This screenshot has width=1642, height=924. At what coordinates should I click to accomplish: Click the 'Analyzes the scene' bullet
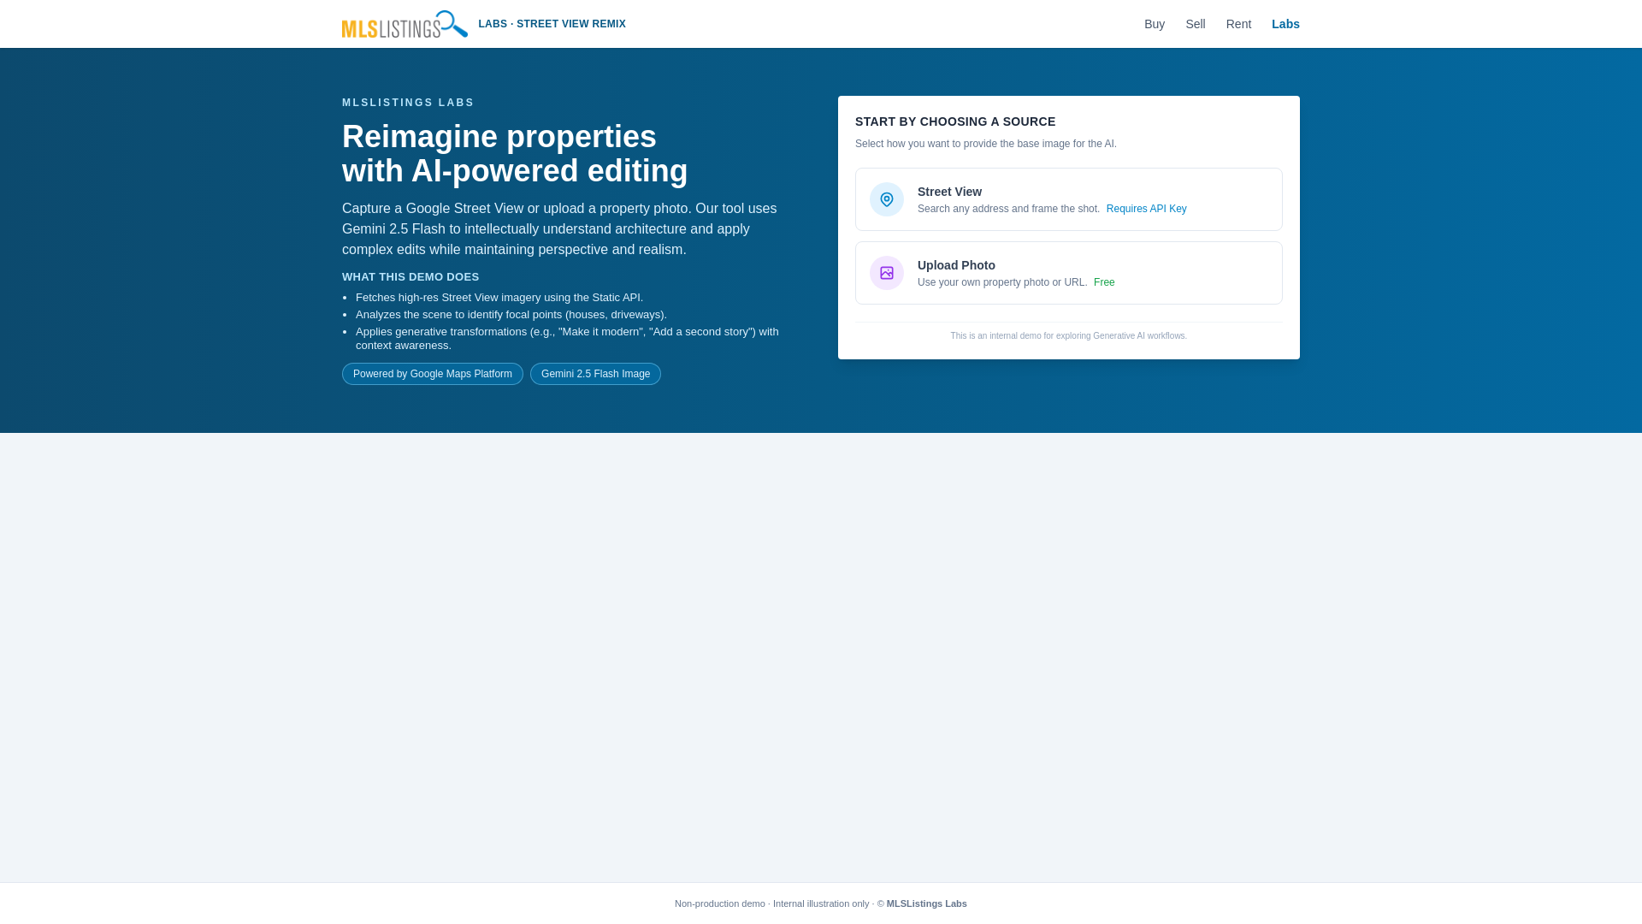(x=511, y=315)
